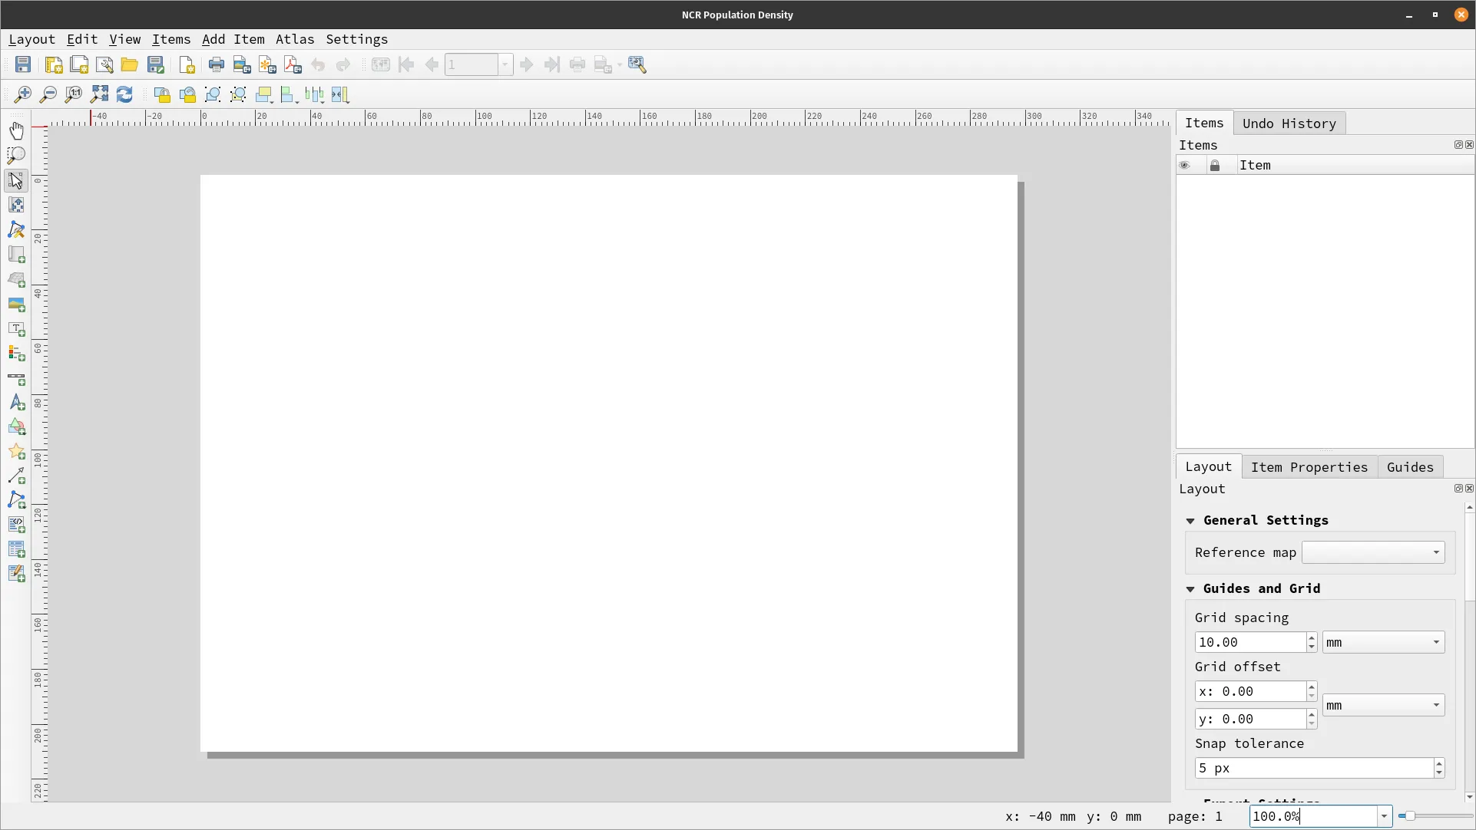Switch to the Undo History tab

click(x=1290, y=123)
